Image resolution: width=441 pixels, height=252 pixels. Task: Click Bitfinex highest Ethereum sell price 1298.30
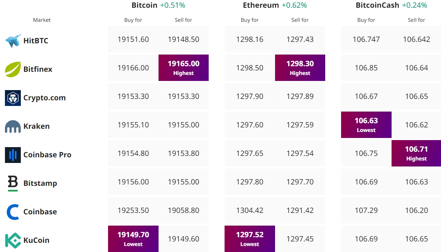point(300,68)
